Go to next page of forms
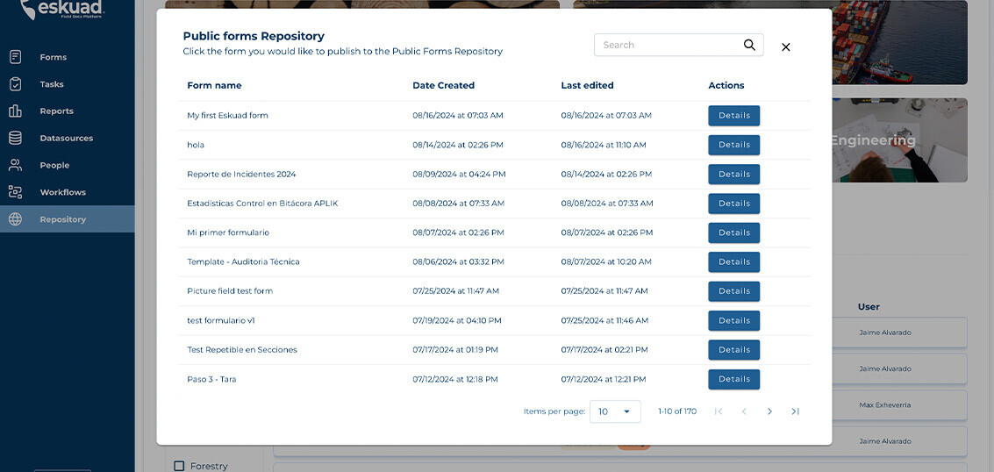The image size is (994, 472). pyautogui.click(x=769, y=411)
